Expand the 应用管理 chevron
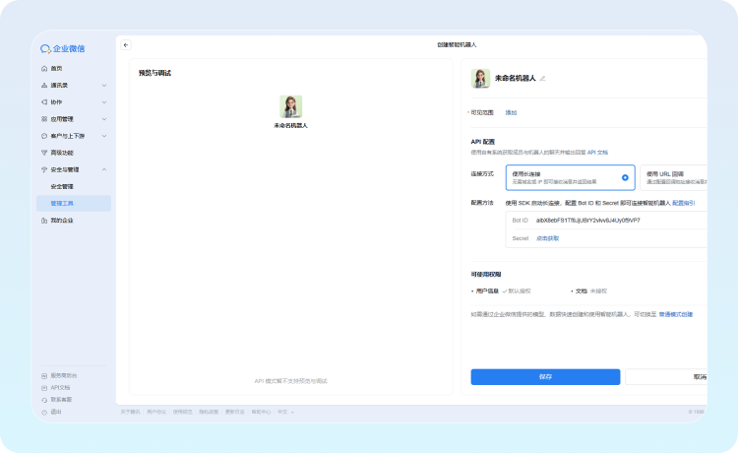 click(104, 119)
